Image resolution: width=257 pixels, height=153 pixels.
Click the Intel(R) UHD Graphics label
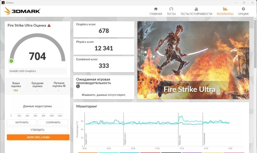click(x=23, y=71)
